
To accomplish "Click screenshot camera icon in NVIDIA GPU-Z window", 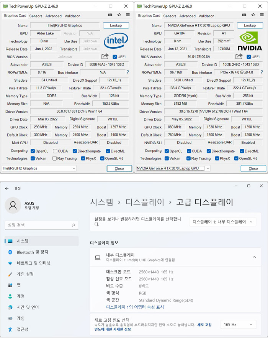I will point(244,15).
